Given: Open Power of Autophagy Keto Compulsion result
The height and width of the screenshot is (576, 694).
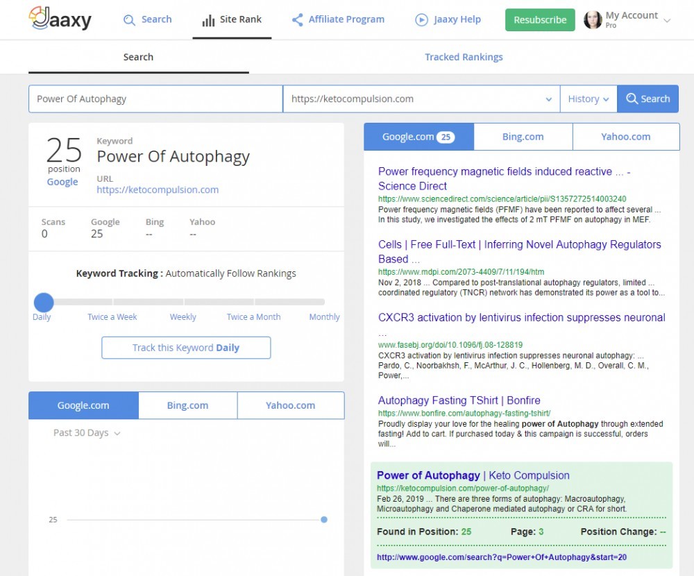Looking at the screenshot, I should 473,475.
